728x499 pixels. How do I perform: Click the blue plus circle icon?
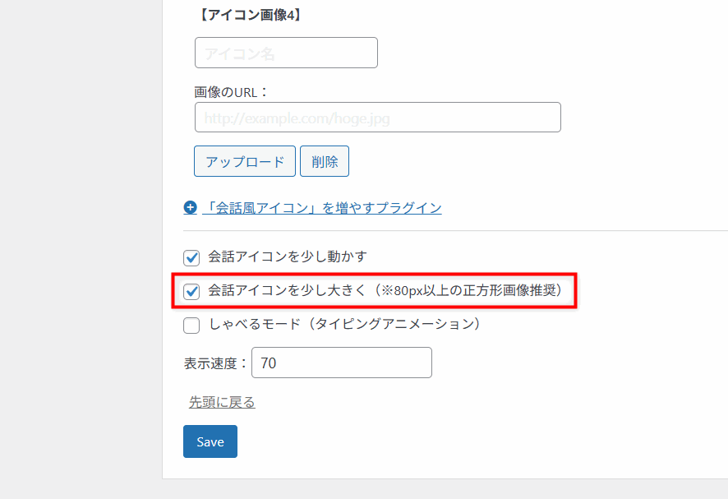click(191, 207)
